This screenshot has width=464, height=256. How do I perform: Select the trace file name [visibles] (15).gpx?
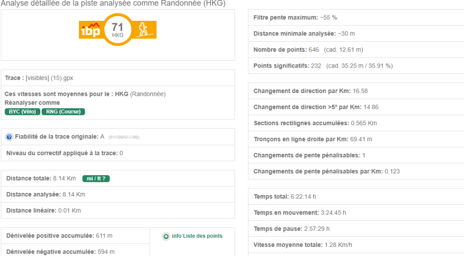click(x=49, y=78)
